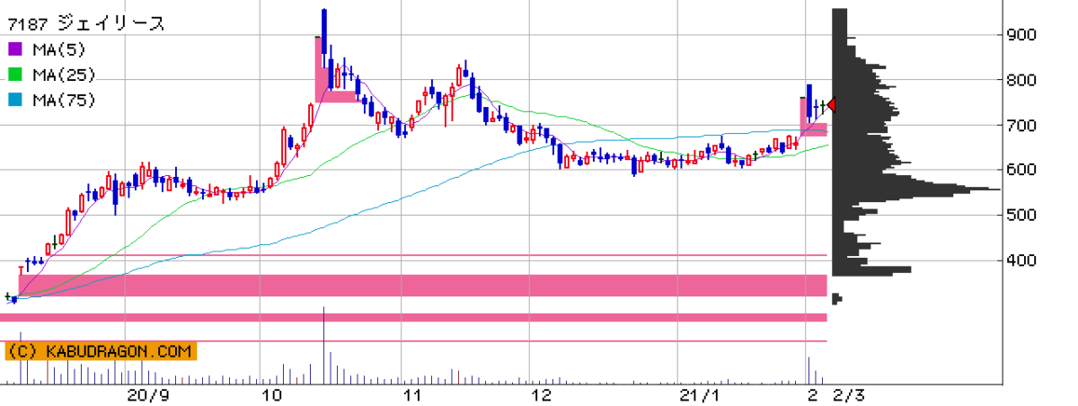Image resolution: width=1078 pixels, height=406 pixels.
Task: Click the 500 price axis label
Action: coord(1023,216)
